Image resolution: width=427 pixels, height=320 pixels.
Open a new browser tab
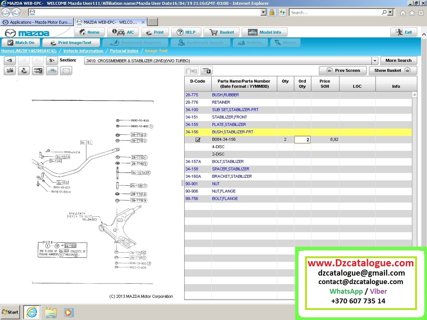153,22
